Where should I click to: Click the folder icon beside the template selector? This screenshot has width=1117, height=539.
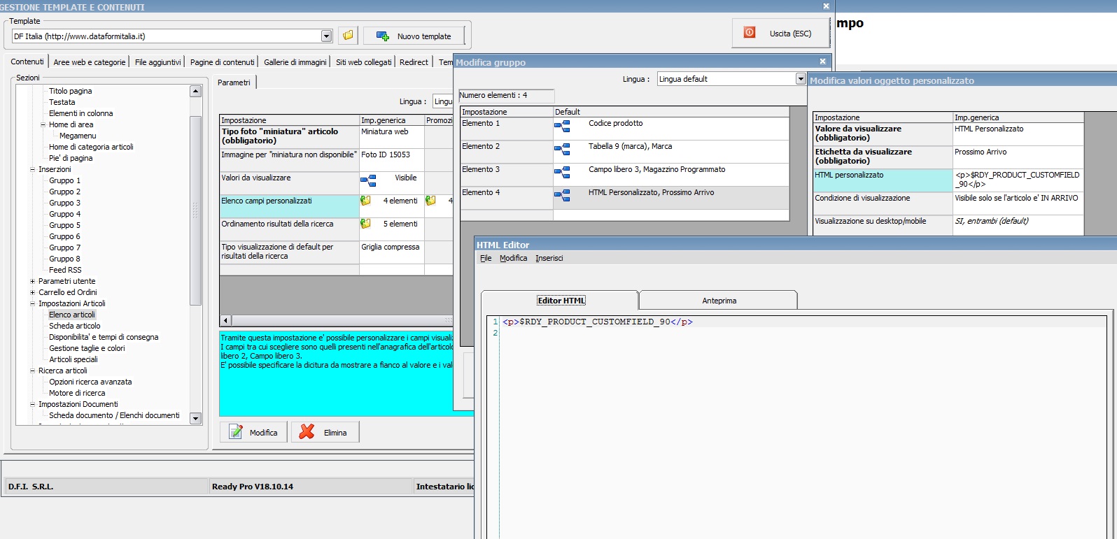point(348,36)
